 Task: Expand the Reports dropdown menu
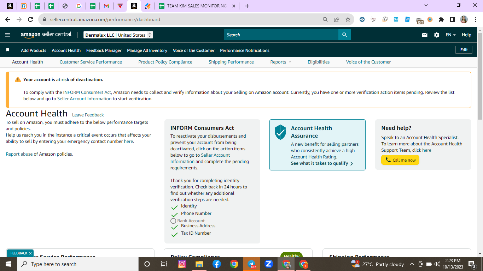coord(281,62)
